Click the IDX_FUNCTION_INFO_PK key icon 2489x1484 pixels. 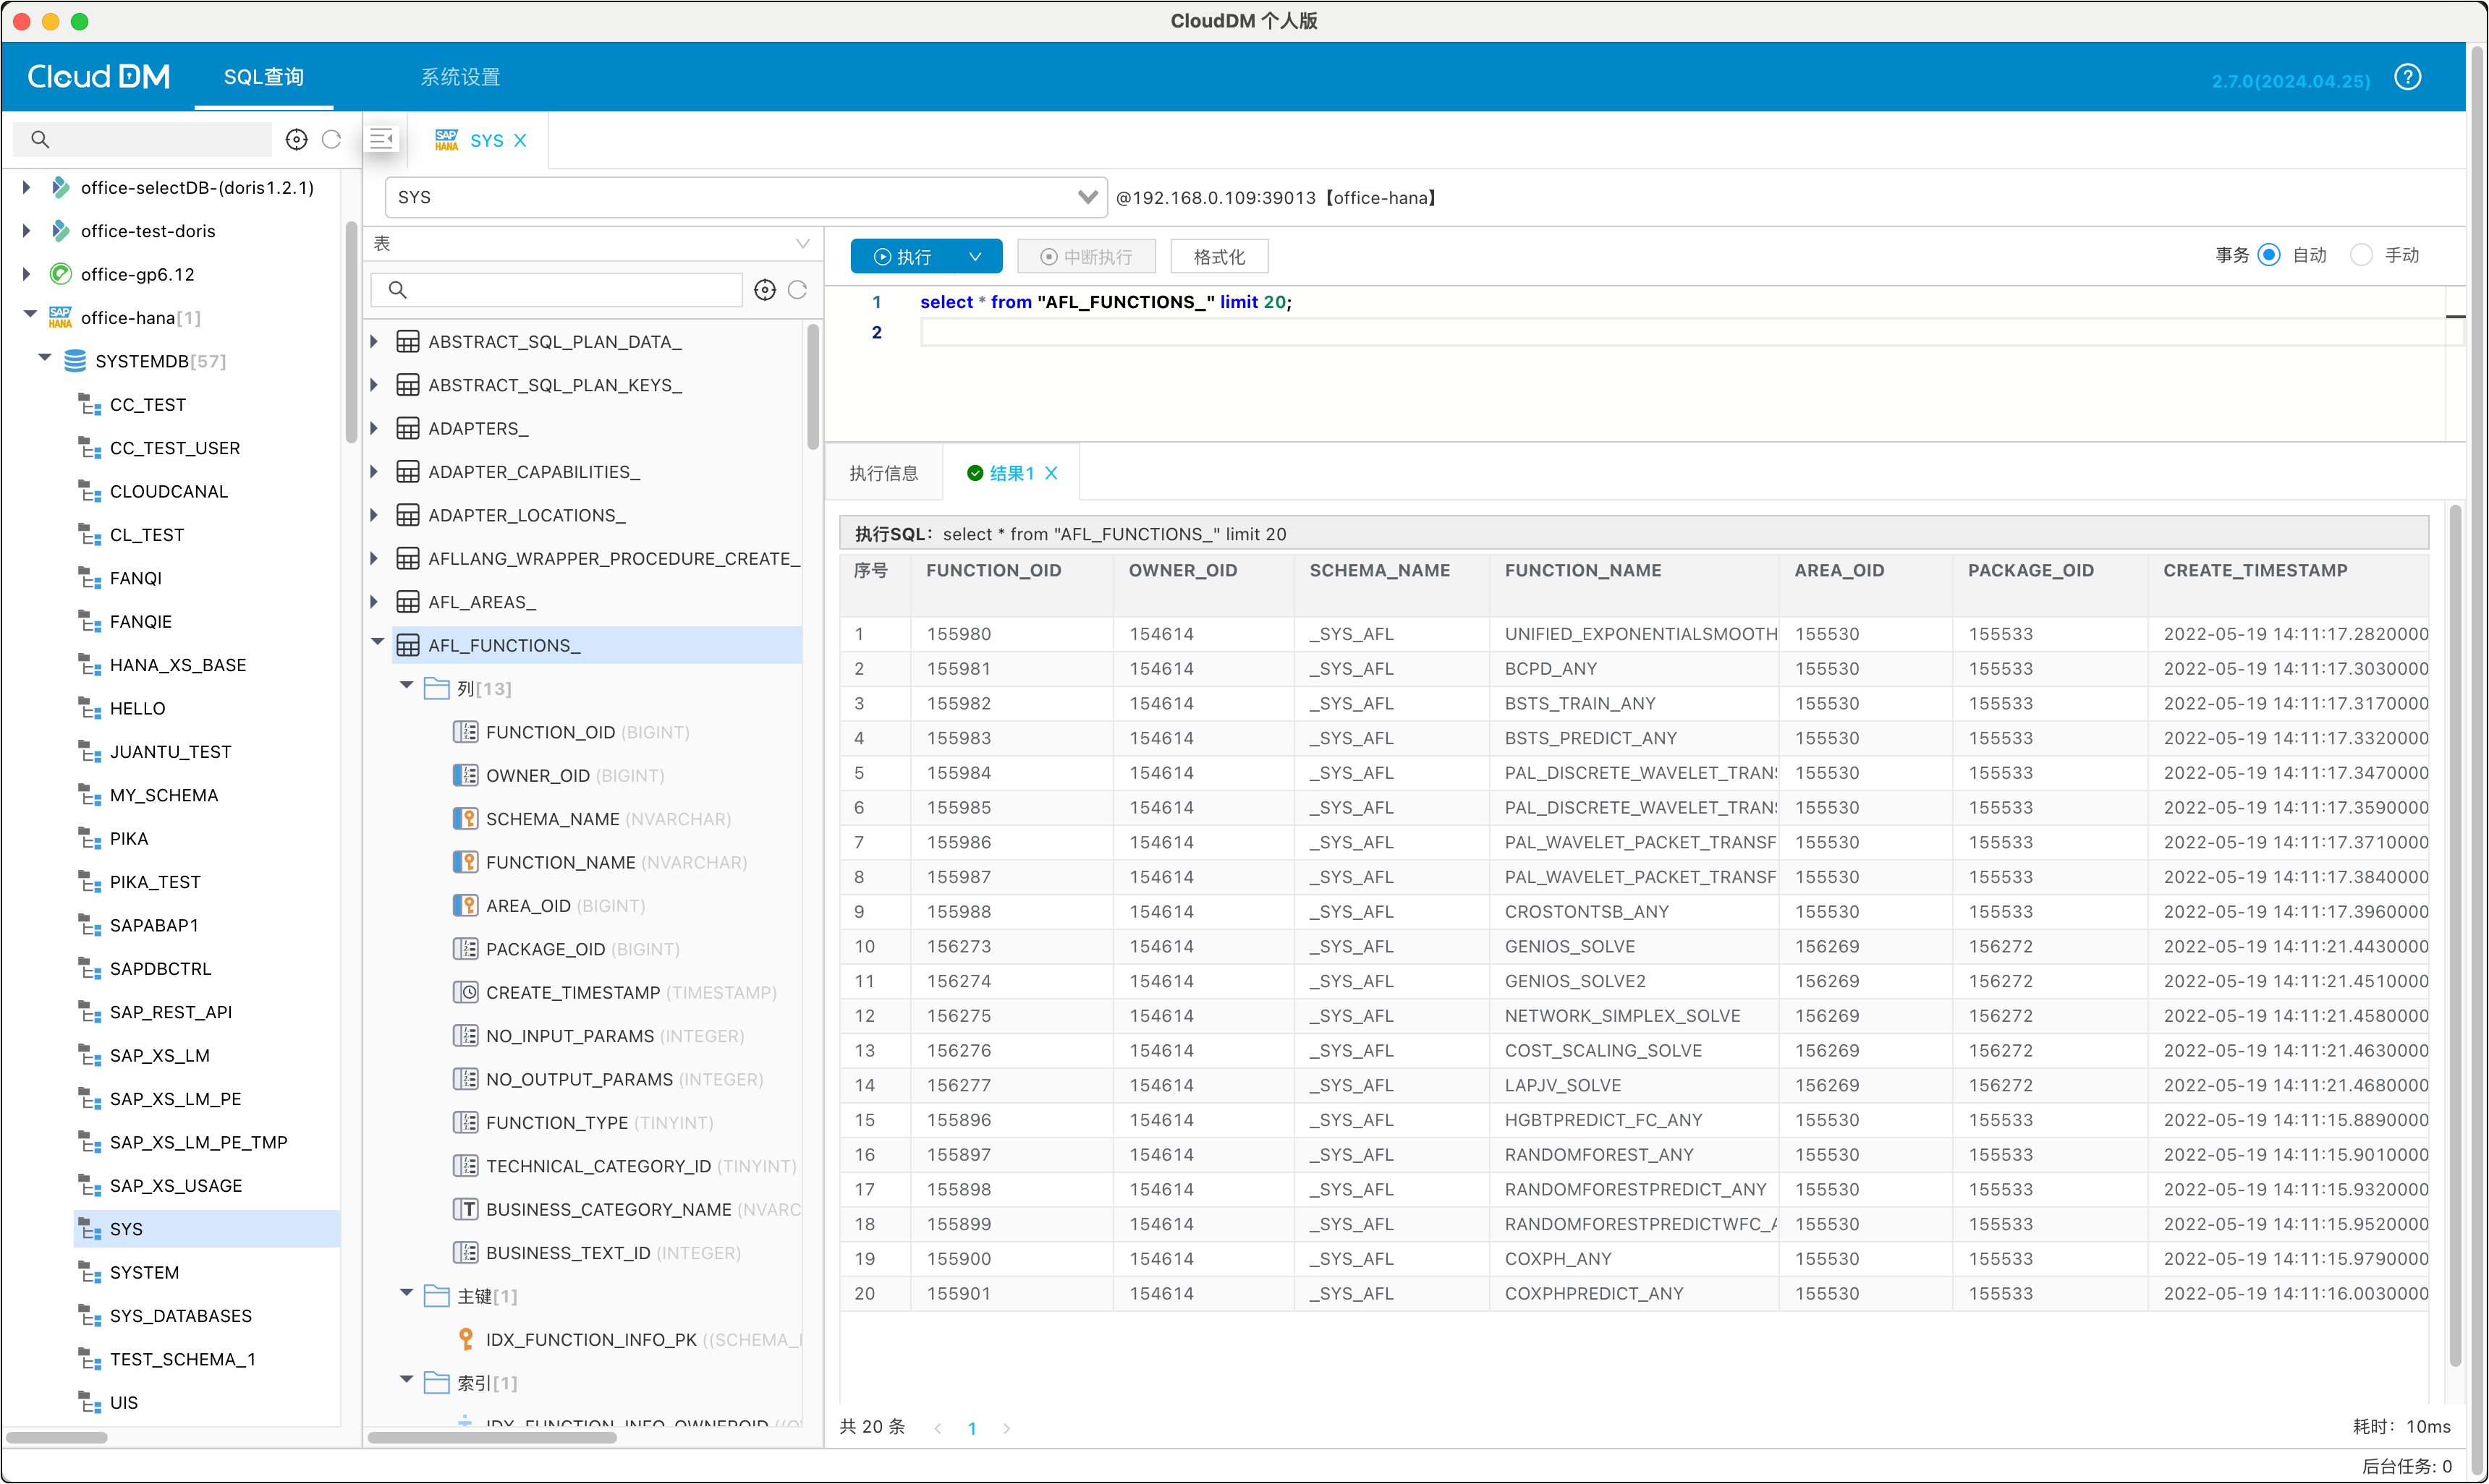click(x=465, y=1340)
